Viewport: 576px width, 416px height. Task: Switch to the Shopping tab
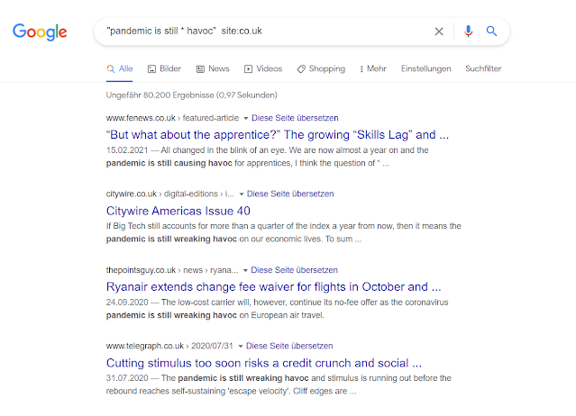[321, 68]
